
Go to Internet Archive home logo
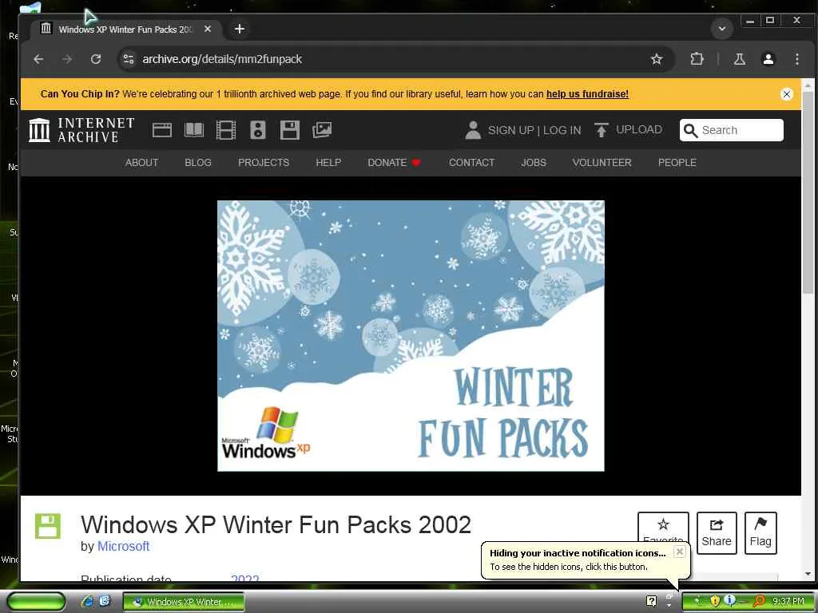tap(81, 130)
